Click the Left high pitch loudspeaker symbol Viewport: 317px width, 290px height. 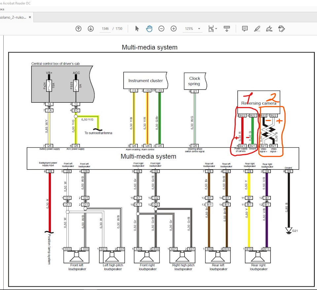point(112,257)
